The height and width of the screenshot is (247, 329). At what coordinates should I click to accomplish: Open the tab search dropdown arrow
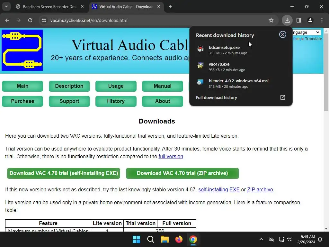pyautogui.click(x=6, y=6)
